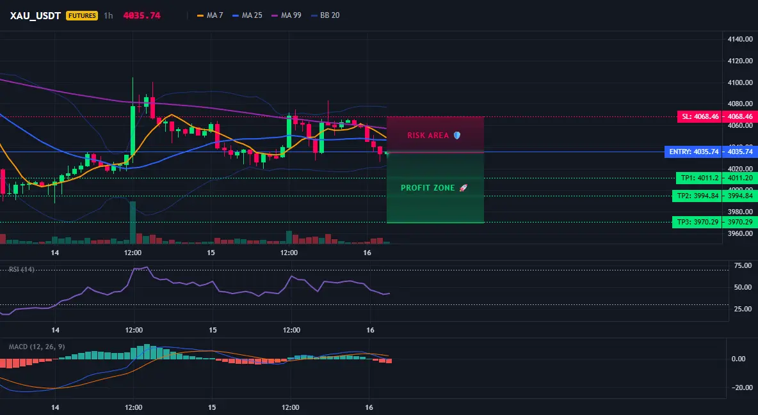This screenshot has height=415, width=758.
Task: Click the RSI (14) indicator title
Action: click(x=22, y=269)
